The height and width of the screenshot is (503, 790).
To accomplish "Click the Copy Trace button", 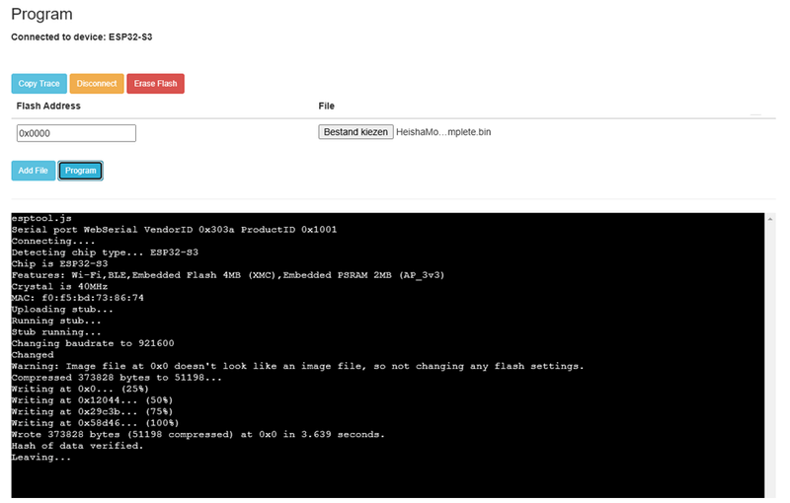I will point(39,84).
